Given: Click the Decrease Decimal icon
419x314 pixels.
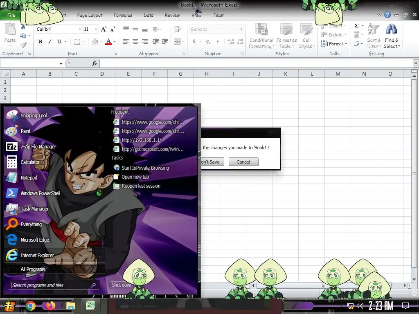Looking at the screenshot, I should pyautogui.click(x=240, y=41).
